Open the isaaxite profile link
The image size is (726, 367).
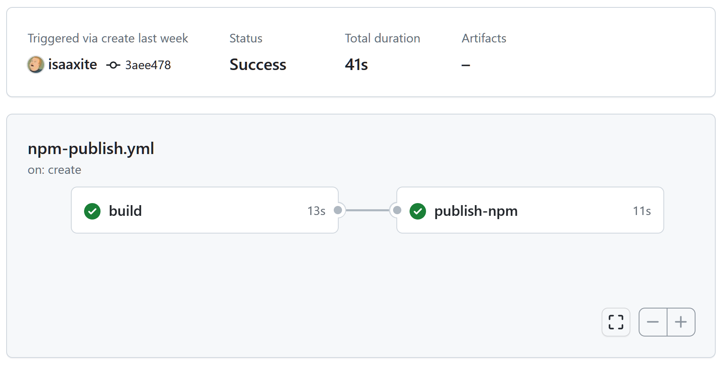point(73,65)
